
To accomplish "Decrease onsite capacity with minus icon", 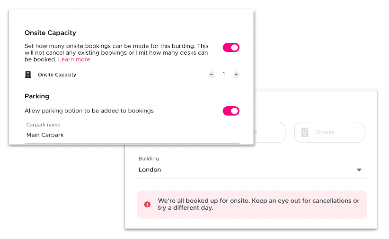I will pyautogui.click(x=212, y=75).
